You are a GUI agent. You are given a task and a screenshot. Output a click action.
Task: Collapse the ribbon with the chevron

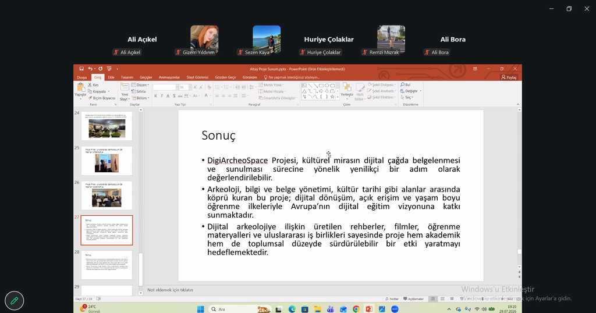click(517, 105)
